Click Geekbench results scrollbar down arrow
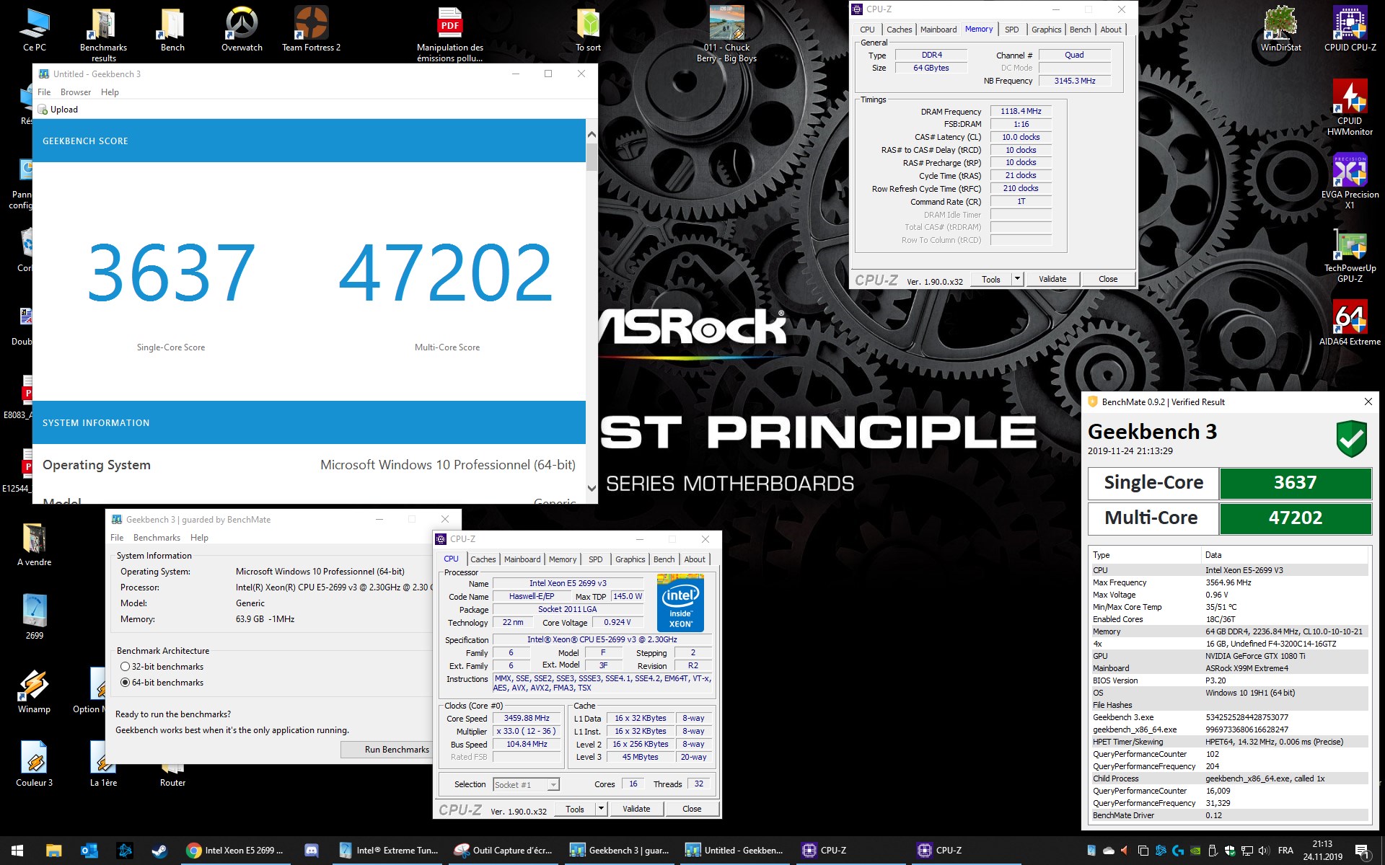Image resolution: width=1385 pixels, height=865 pixels. coord(592,488)
